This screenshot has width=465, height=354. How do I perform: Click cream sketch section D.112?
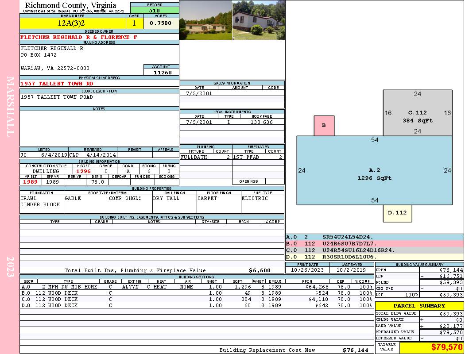click(x=397, y=213)
